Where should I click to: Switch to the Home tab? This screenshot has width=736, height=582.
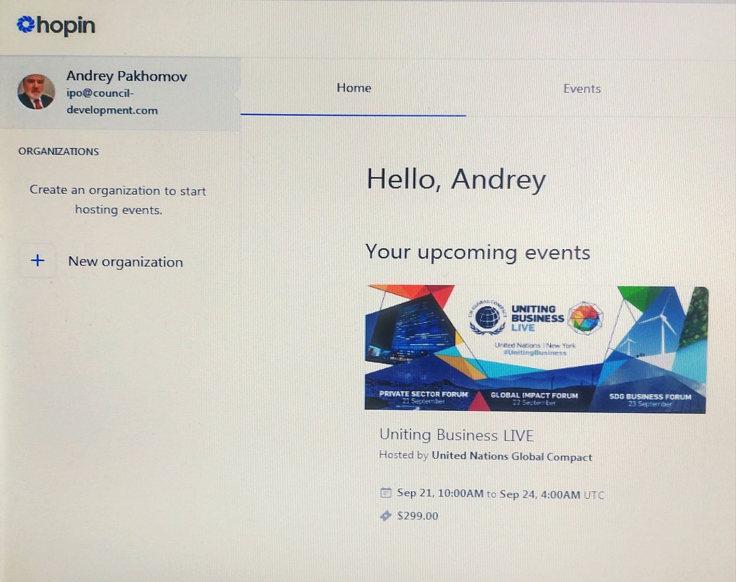354,88
